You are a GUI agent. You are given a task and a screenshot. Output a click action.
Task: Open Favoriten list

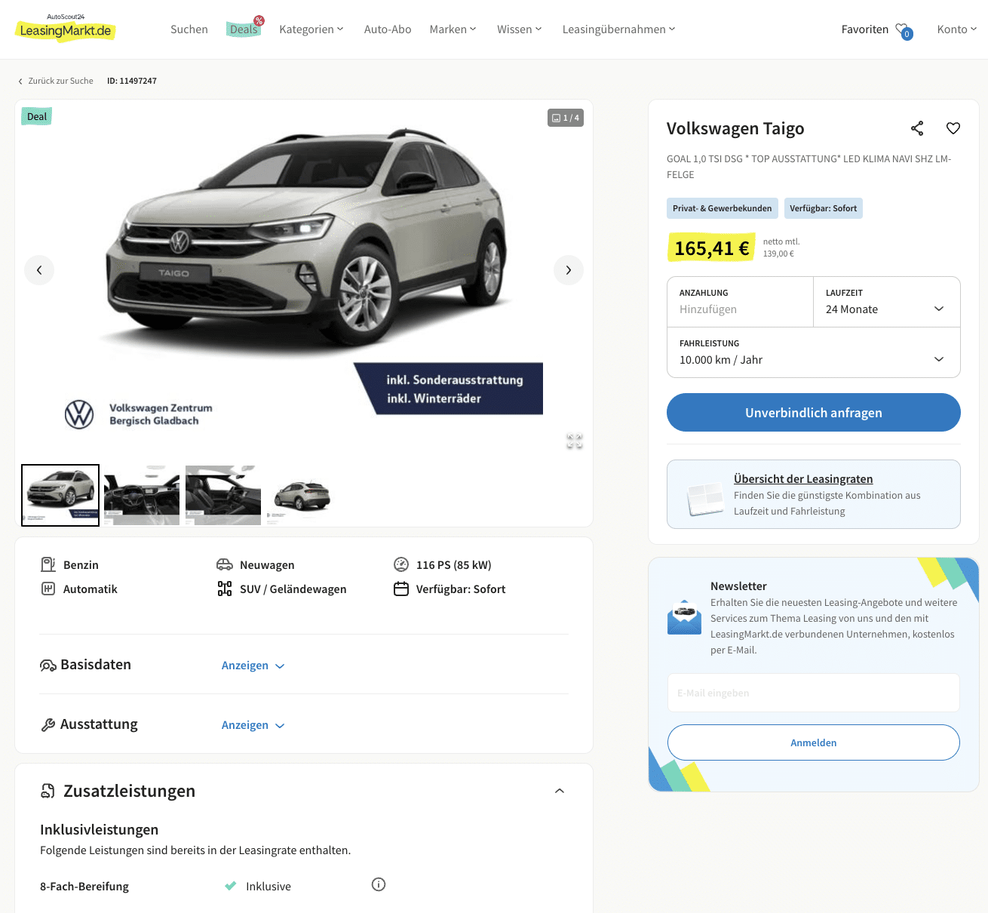pos(865,29)
